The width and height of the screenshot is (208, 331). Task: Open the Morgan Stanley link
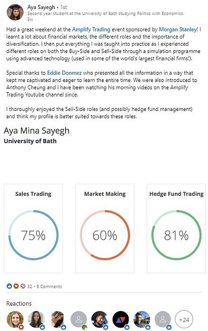pyautogui.click(x=178, y=29)
